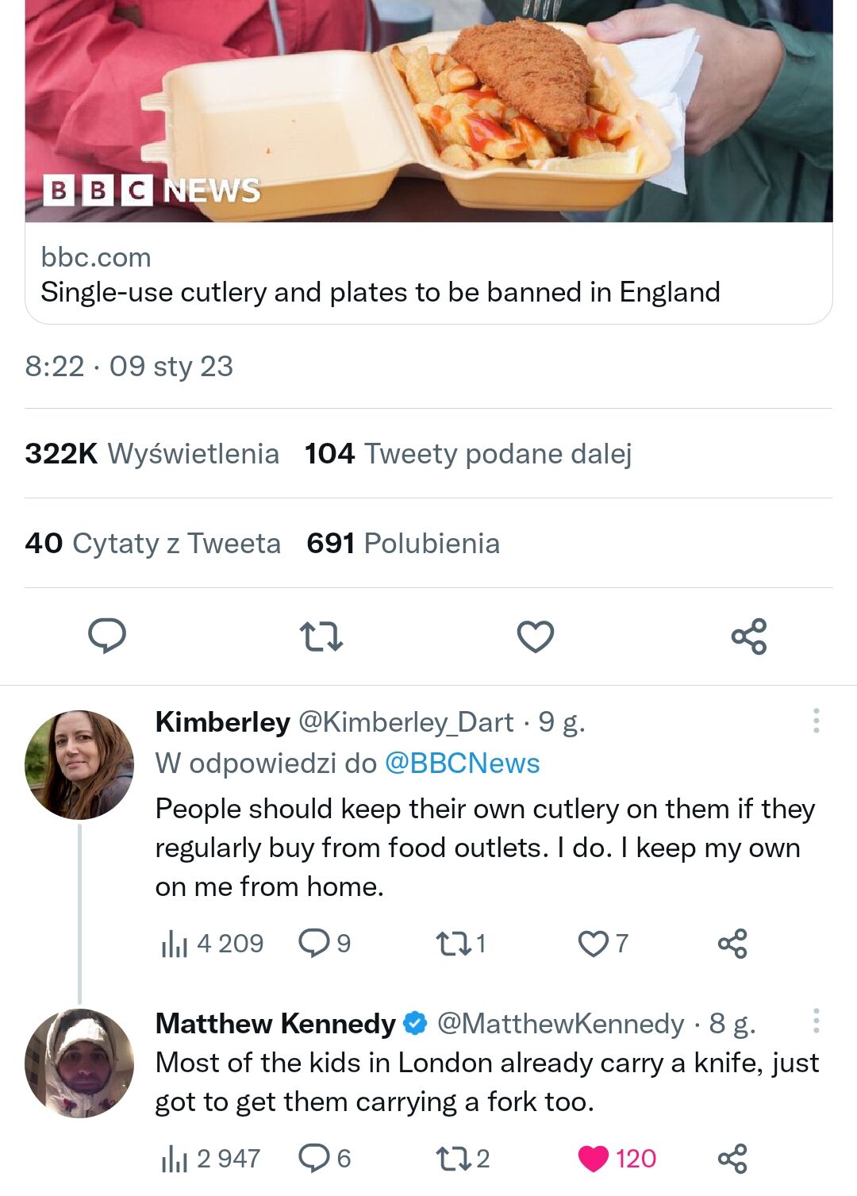Open Kimberley's profile picture
Viewport: 857px width, 1196px height.
coord(79,765)
